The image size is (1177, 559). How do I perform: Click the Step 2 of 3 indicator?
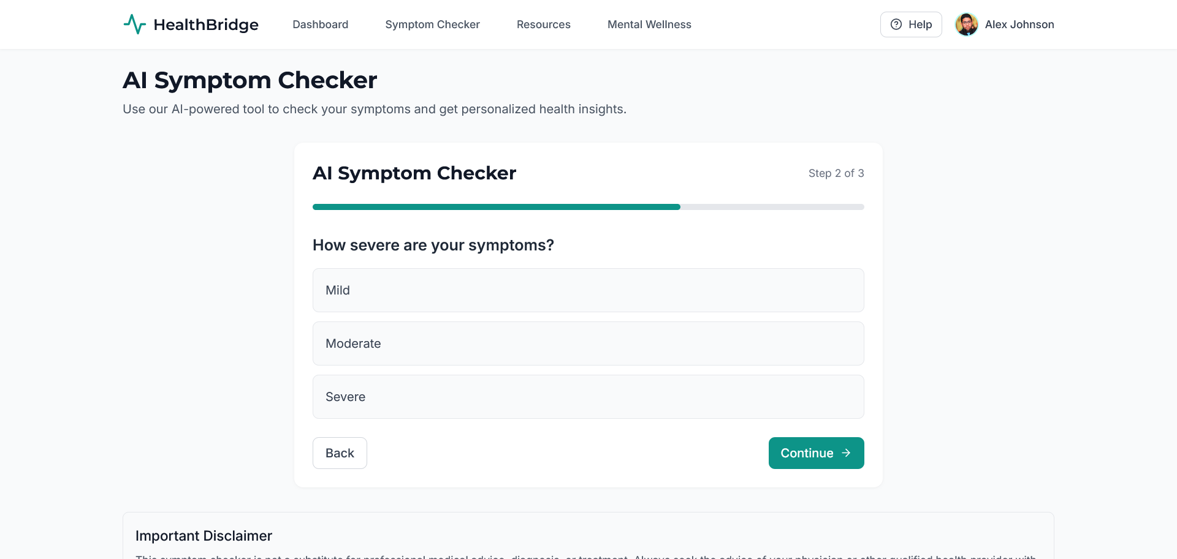tap(836, 173)
